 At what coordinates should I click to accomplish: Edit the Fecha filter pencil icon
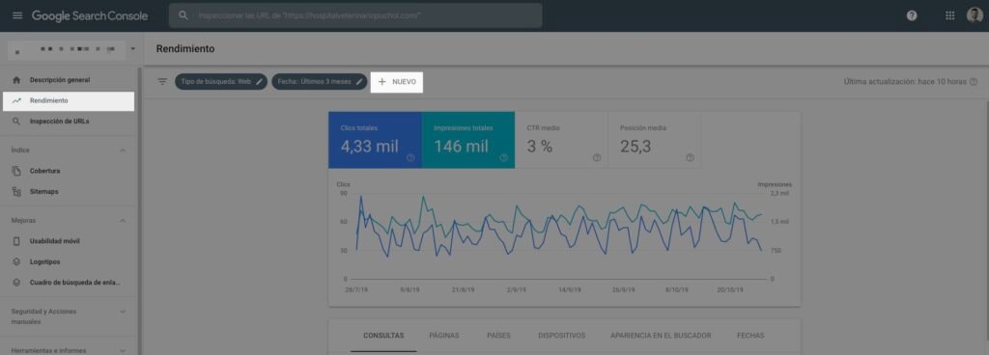[359, 82]
